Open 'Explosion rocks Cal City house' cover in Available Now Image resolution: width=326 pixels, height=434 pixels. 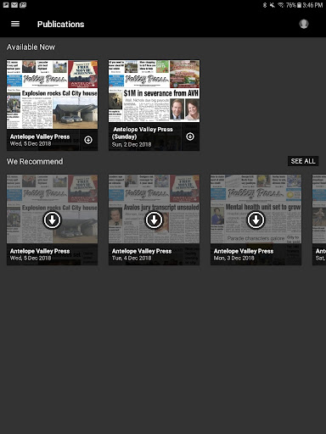coord(52,94)
